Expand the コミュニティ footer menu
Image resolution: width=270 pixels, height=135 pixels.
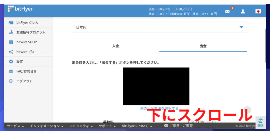click(x=81, y=126)
